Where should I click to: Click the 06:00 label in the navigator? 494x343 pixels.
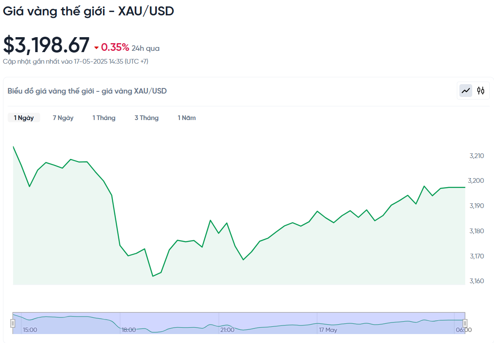(464, 330)
